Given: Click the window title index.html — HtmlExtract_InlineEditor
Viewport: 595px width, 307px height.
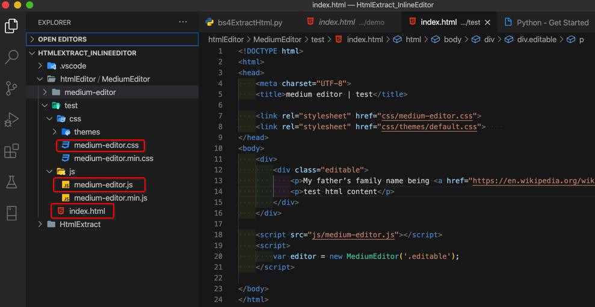Looking at the screenshot, I should click(x=372, y=5).
